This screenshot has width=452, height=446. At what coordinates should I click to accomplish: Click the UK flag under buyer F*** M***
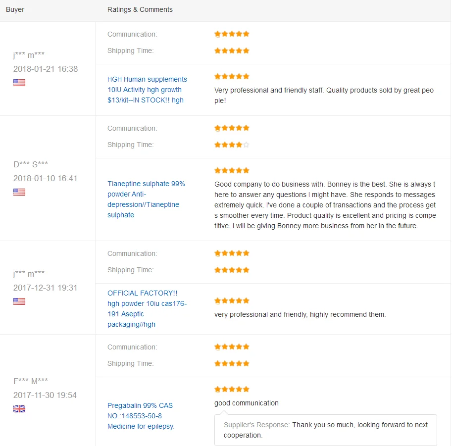click(x=19, y=409)
